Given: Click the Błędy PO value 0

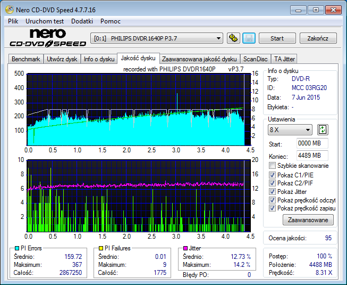Looking at the screenshot, I should click(249, 275).
